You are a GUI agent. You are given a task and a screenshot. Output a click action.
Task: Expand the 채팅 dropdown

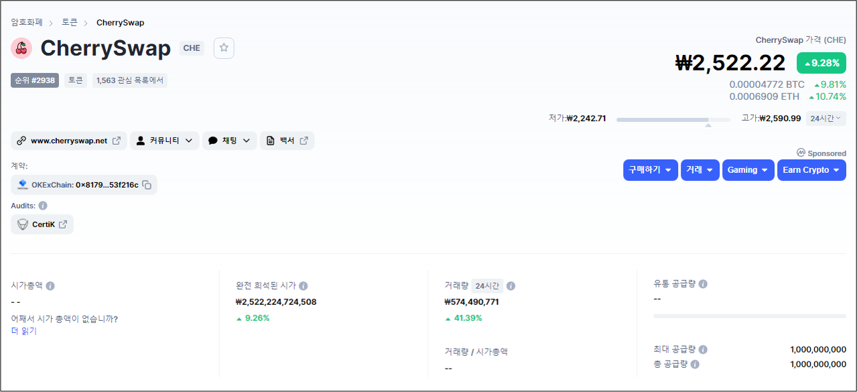pos(229,141)
